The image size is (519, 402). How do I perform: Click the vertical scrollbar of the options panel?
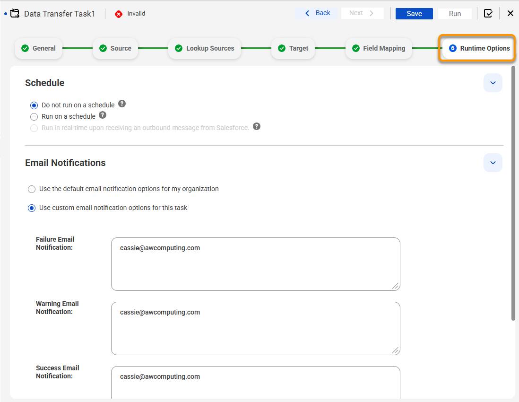coord(513,193)
